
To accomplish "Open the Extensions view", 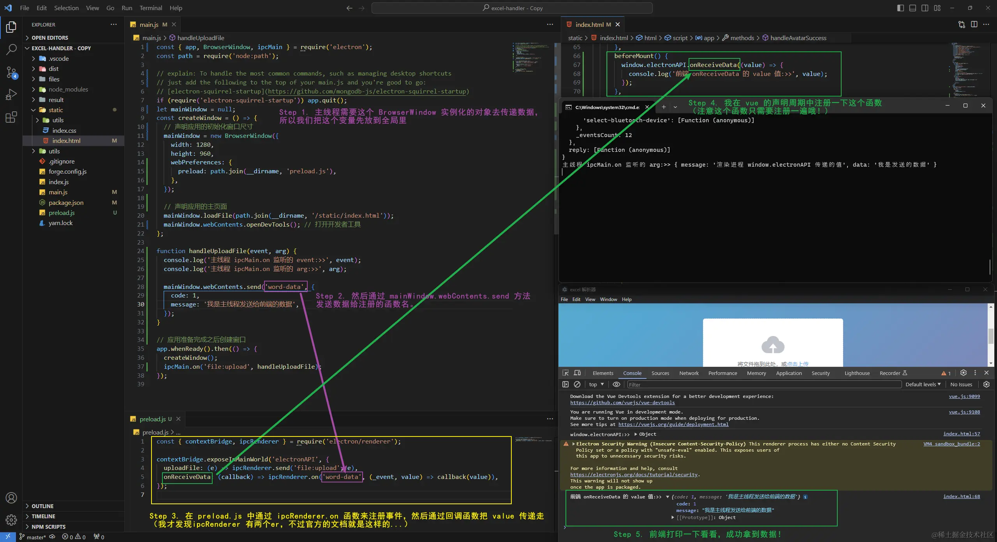I will tap(11, 117).
